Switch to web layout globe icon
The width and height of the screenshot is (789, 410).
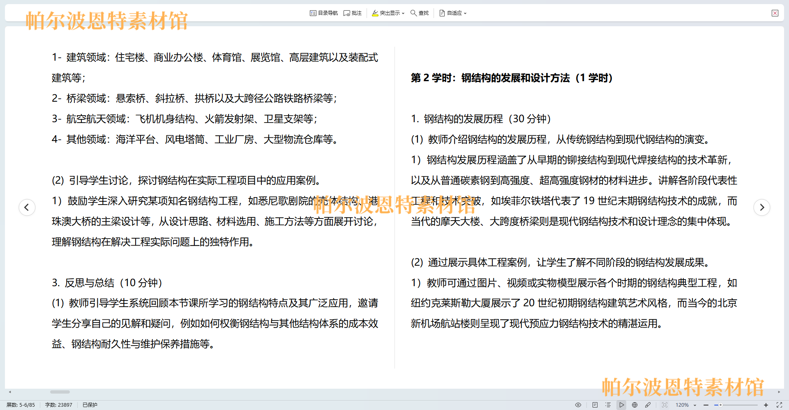click(x=635, y=405)
